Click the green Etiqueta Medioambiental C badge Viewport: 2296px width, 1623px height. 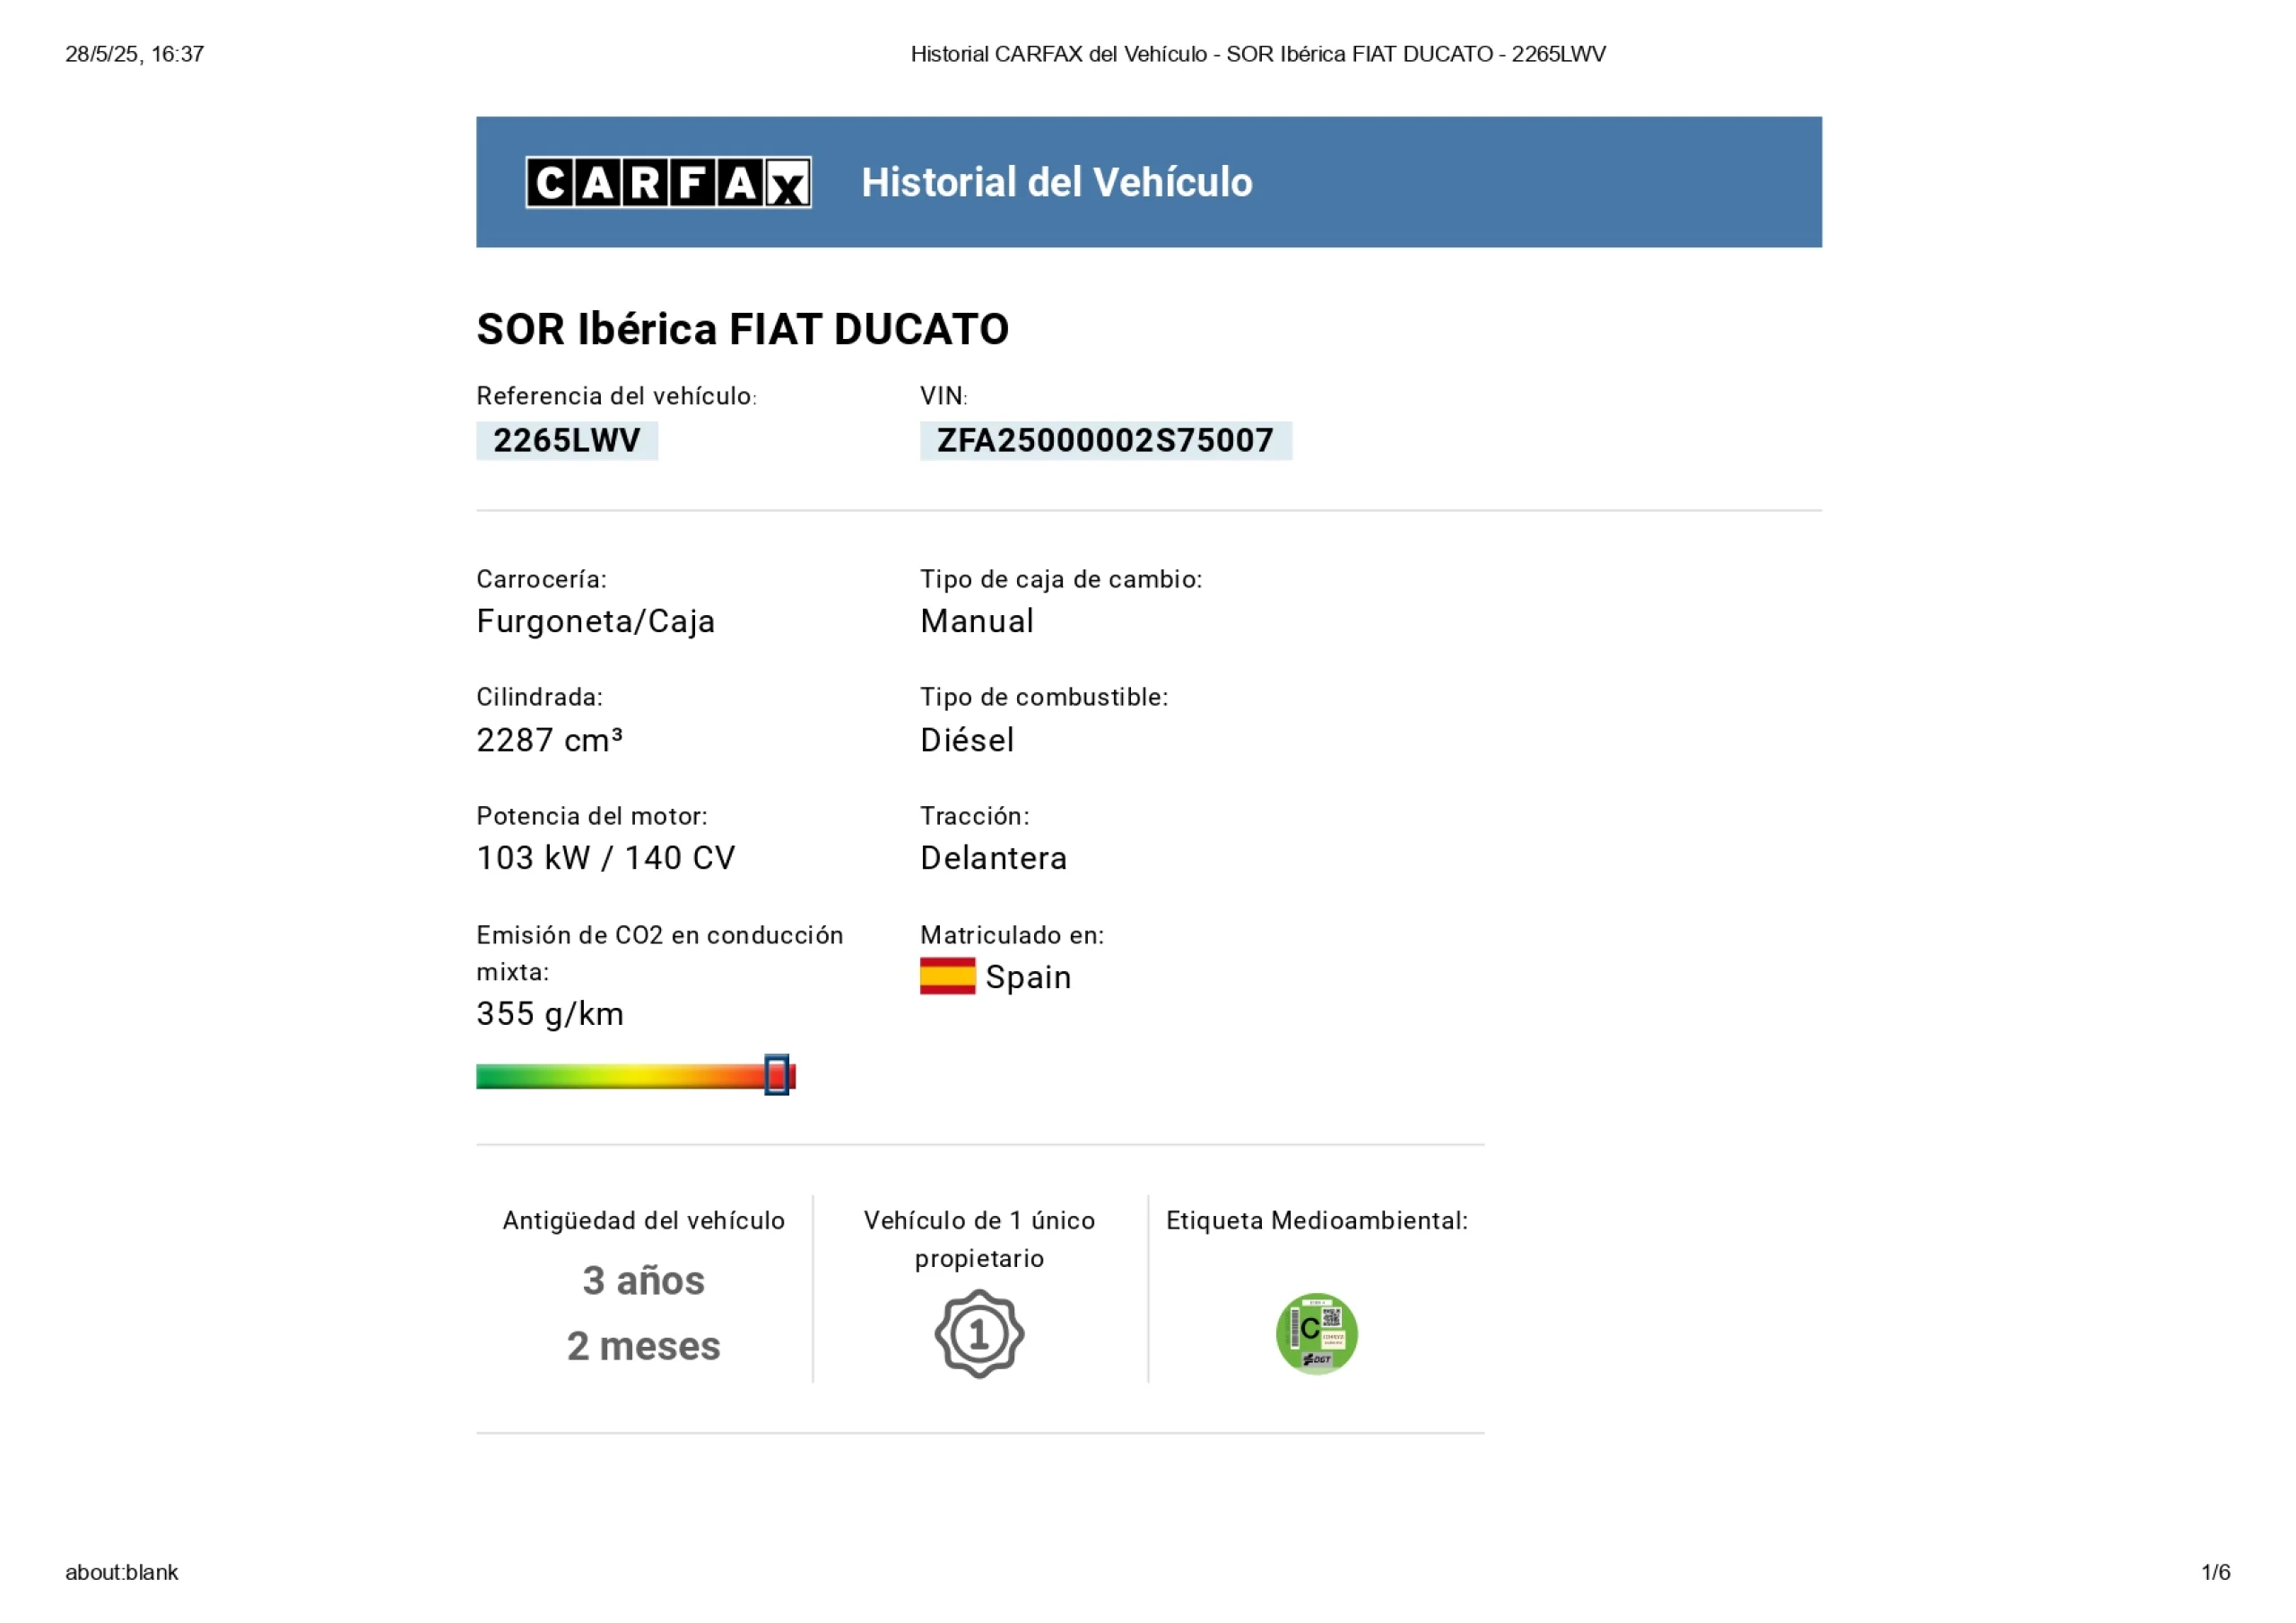pos(1317,1333)
